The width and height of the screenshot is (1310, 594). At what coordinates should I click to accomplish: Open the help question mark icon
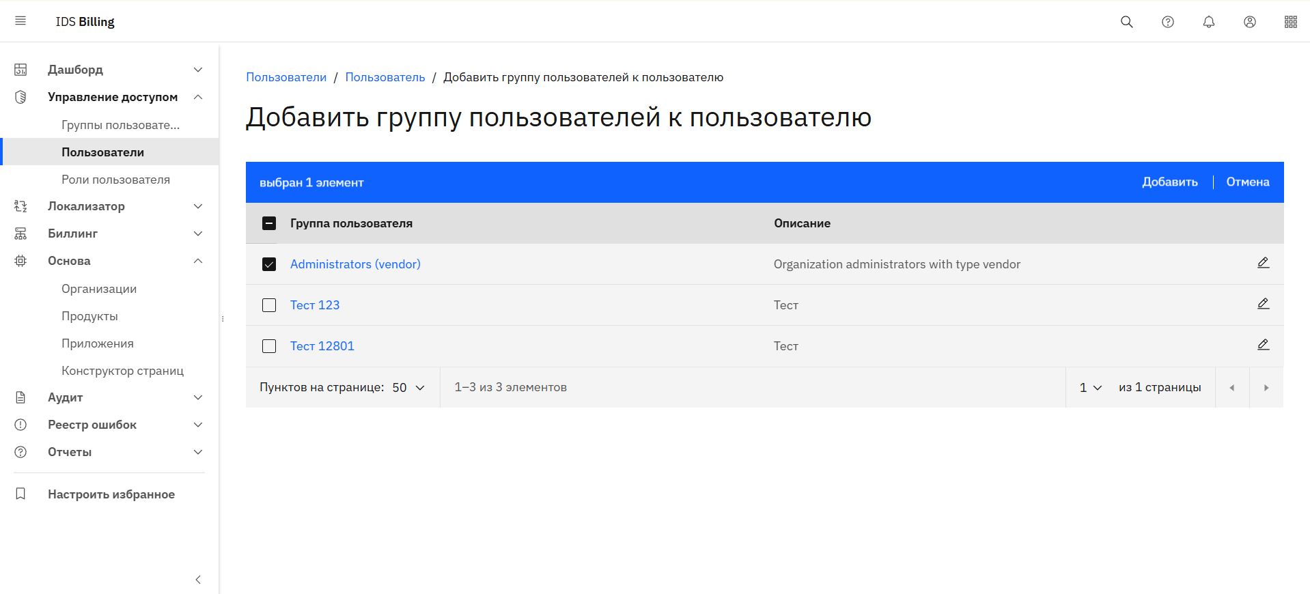coord(1167,22)
